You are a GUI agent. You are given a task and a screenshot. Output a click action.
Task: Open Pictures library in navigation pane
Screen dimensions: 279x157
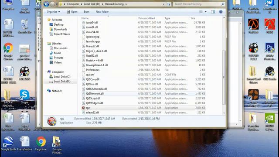[x=58, y=58]
